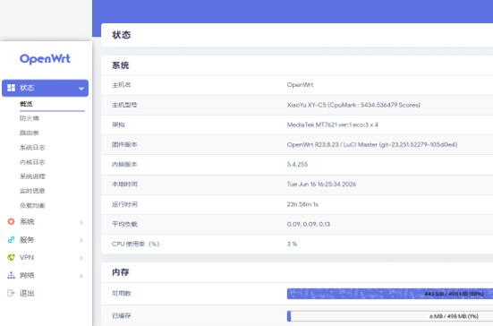The image size is (493, 326).
Task: Click the 内核版本 kernel version row label
Action: tap(124, 164)
